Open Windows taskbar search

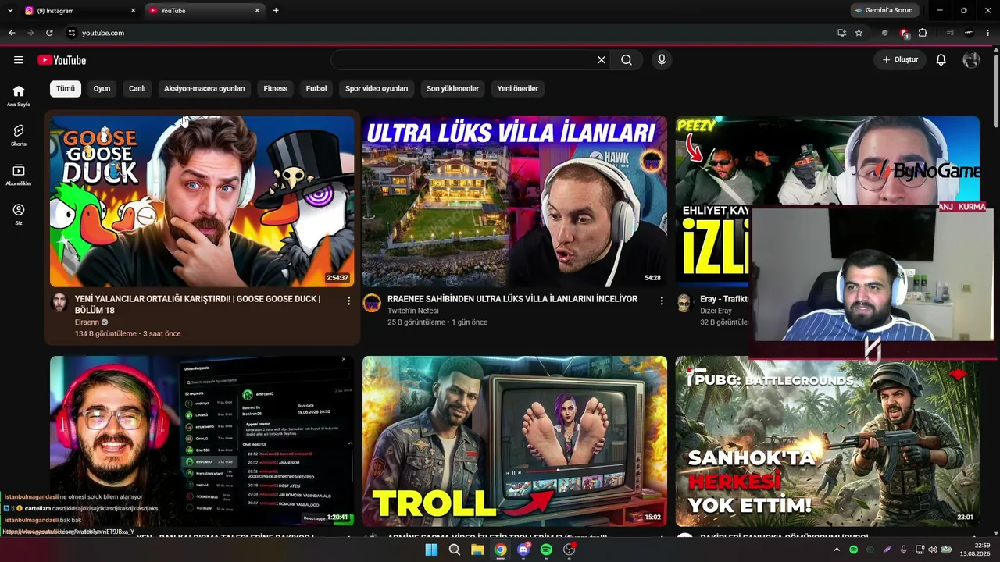(x=455, y=550)
